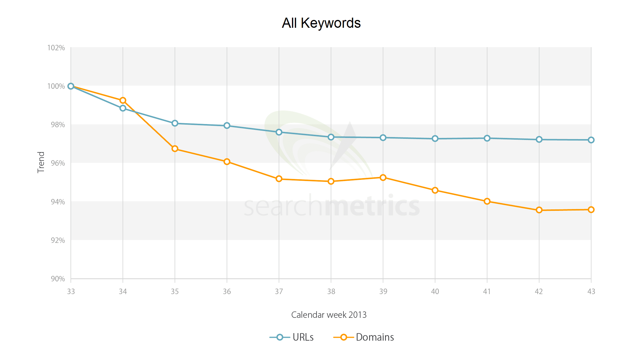Click the Trend y-axis title
This screenshot has height=358, width=636.
tap(41, 162)
